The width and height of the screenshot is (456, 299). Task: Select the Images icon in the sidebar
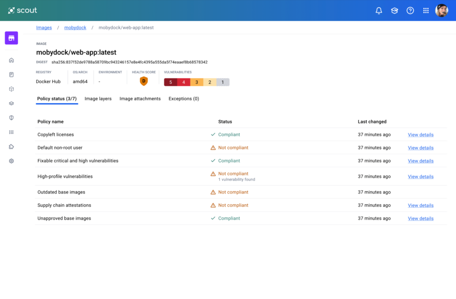(x=11, y=38)
